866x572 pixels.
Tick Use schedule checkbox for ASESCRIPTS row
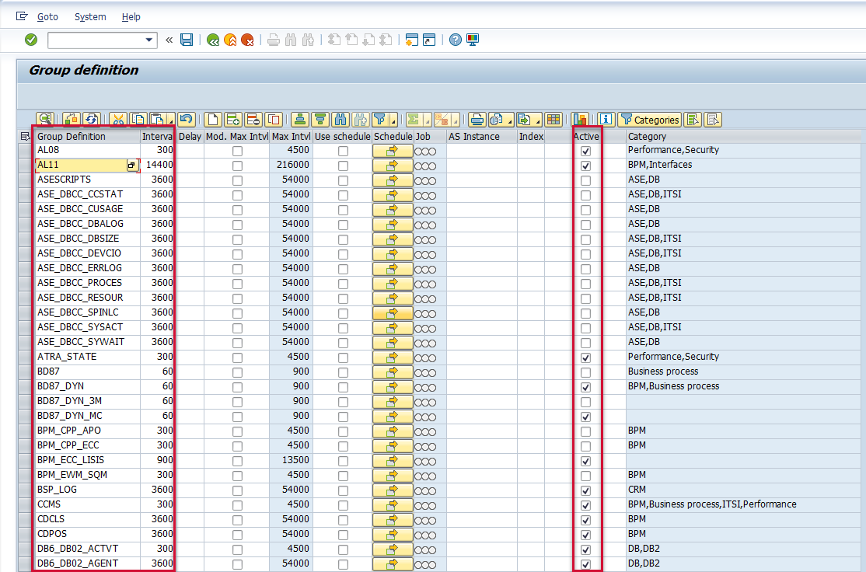pos(343,180)
